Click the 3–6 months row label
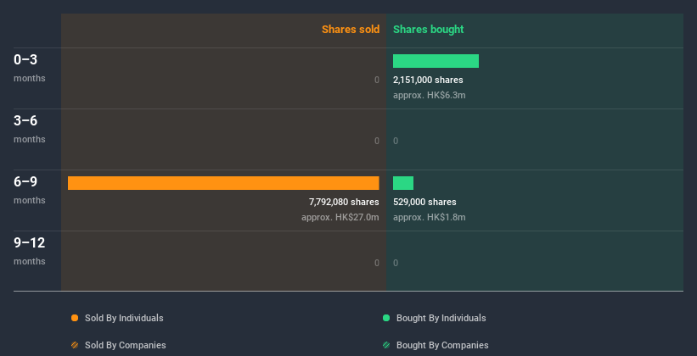 pos(30,129)
